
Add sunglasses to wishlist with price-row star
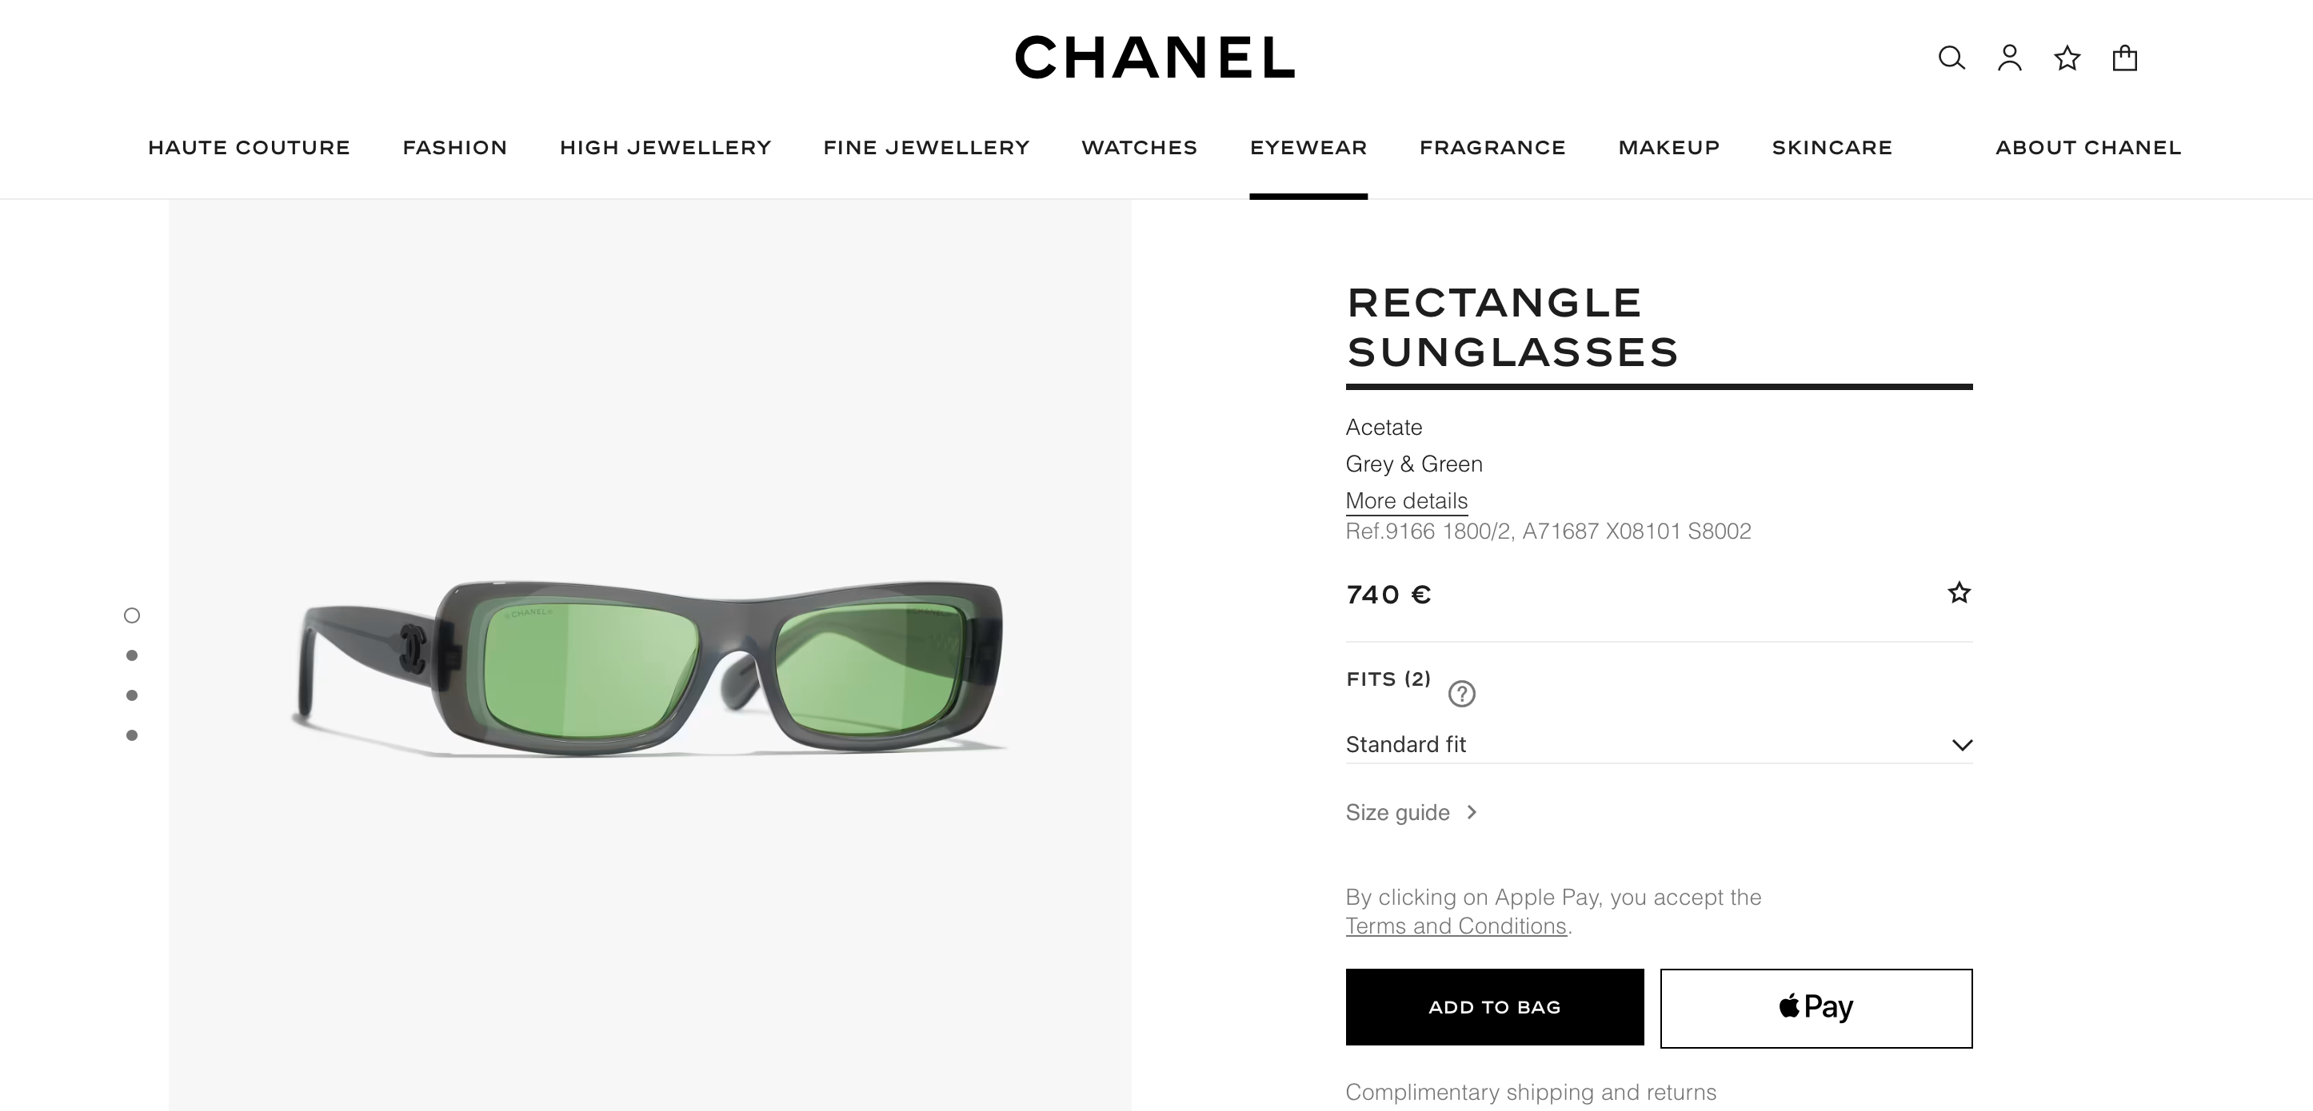(1959, 593)
